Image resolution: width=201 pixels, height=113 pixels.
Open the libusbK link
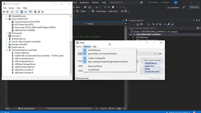[x=147, y=69]
